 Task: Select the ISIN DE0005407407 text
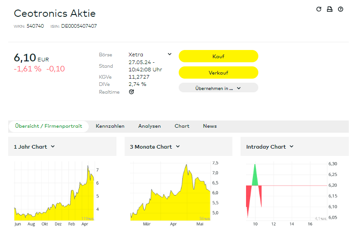click(74, 26)
